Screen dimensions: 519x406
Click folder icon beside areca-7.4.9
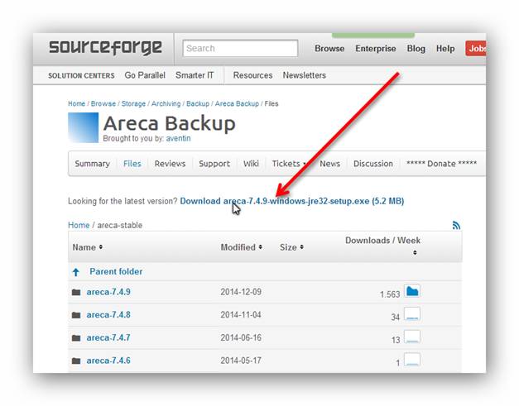(76, 292)
